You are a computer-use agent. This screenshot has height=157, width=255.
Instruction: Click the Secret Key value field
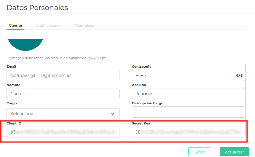188,132
